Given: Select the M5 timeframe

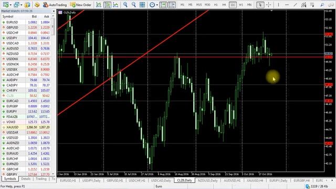Looking at the screenshot, I should click(x=190, y=5).
